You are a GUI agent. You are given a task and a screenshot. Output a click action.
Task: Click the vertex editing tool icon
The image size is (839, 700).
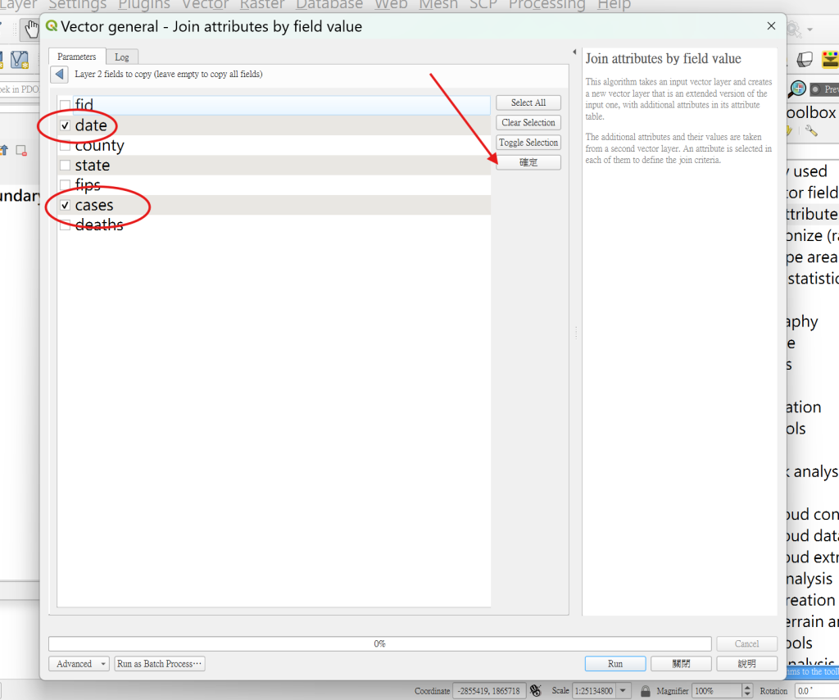coord(20,59)
